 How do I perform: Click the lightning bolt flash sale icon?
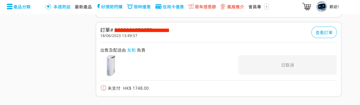click(99, 7)
